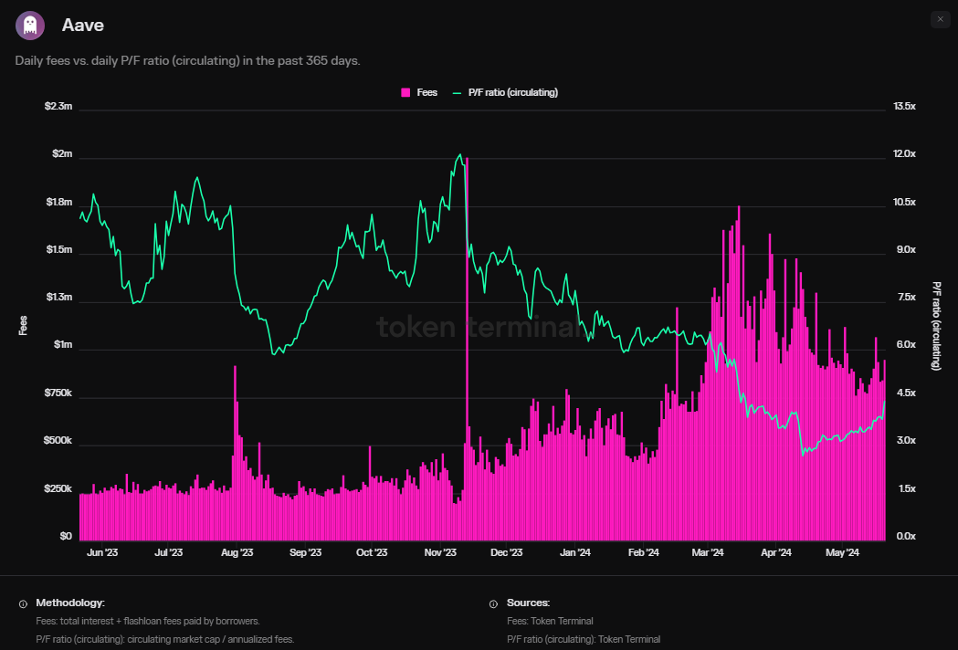Click the May '24 date label

pyautogui.click(x=843, y=553)
